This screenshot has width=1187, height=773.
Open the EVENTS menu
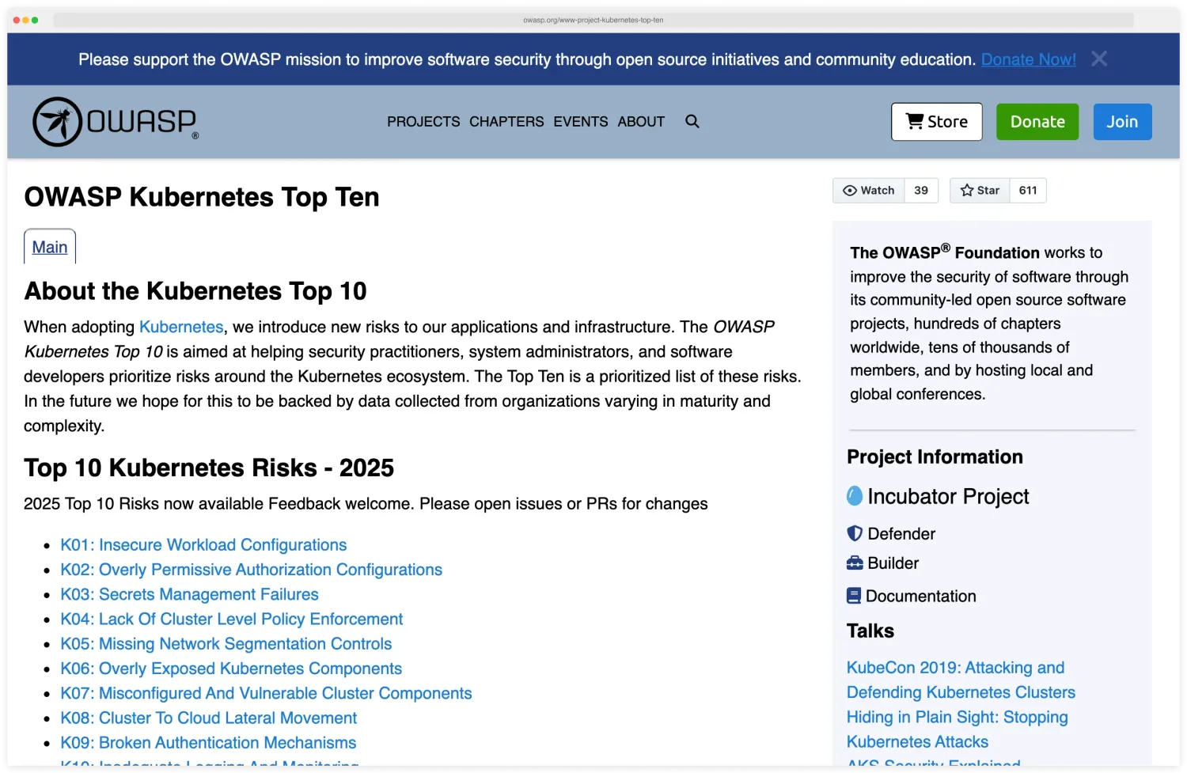click(581, 122)
